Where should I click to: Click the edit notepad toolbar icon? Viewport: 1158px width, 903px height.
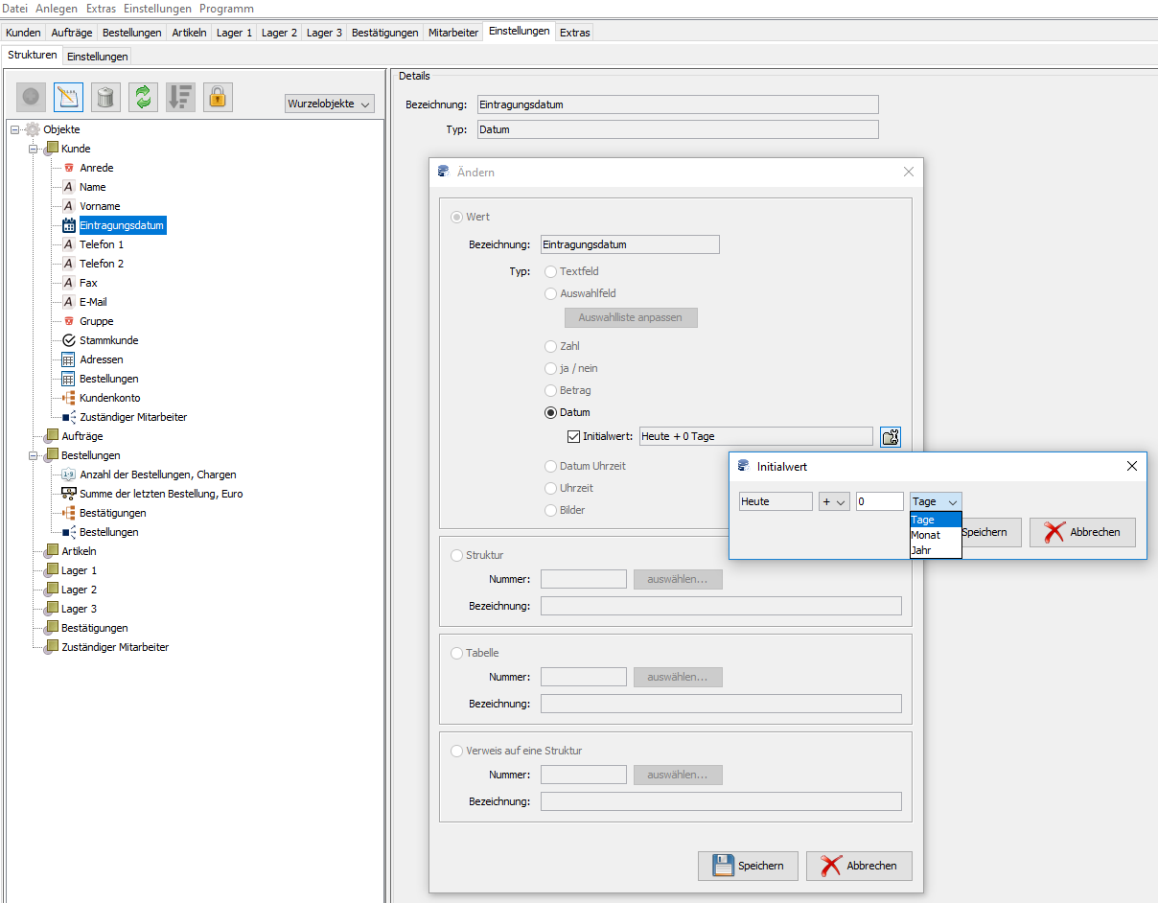68,97
